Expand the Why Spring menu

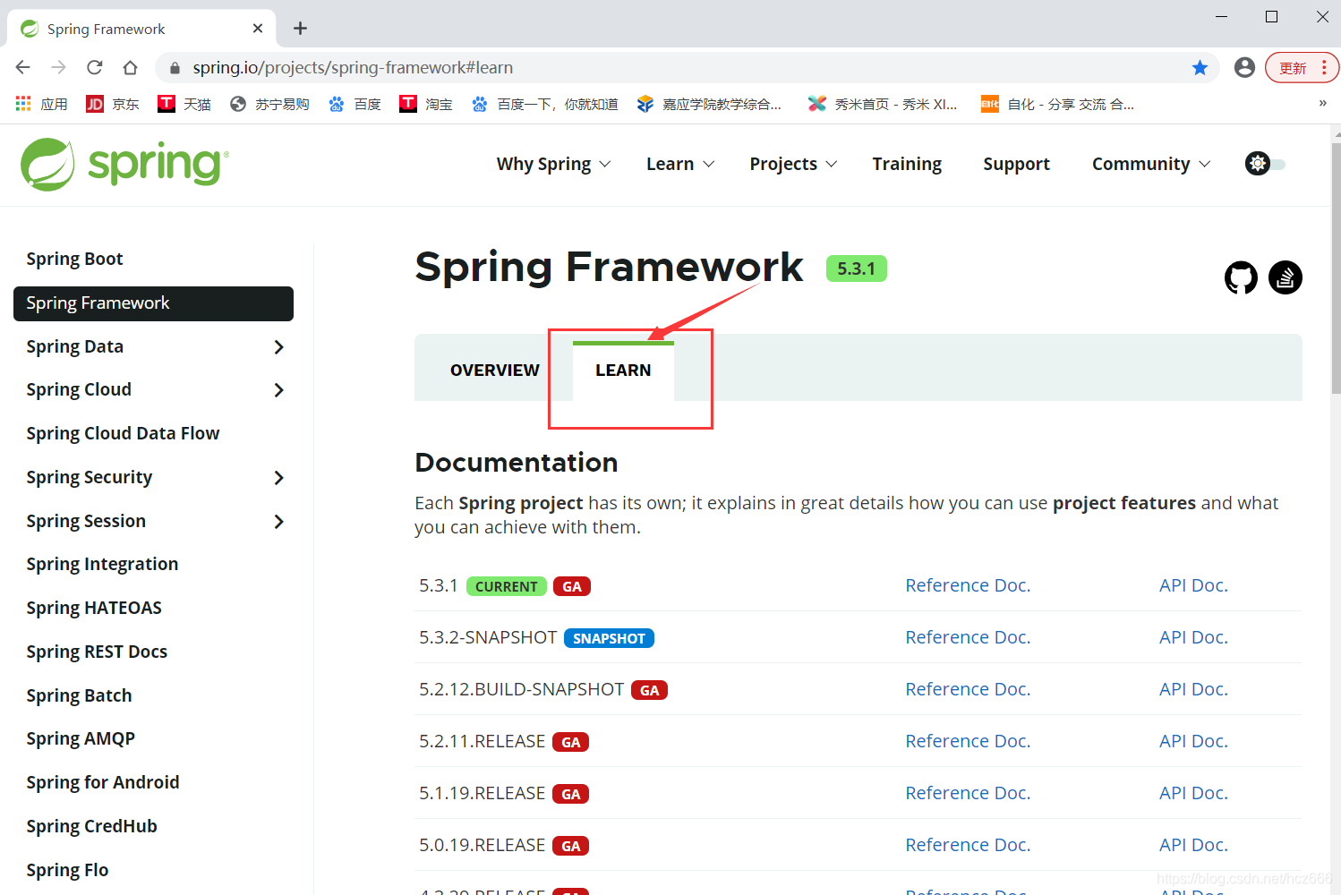(553, 164)
